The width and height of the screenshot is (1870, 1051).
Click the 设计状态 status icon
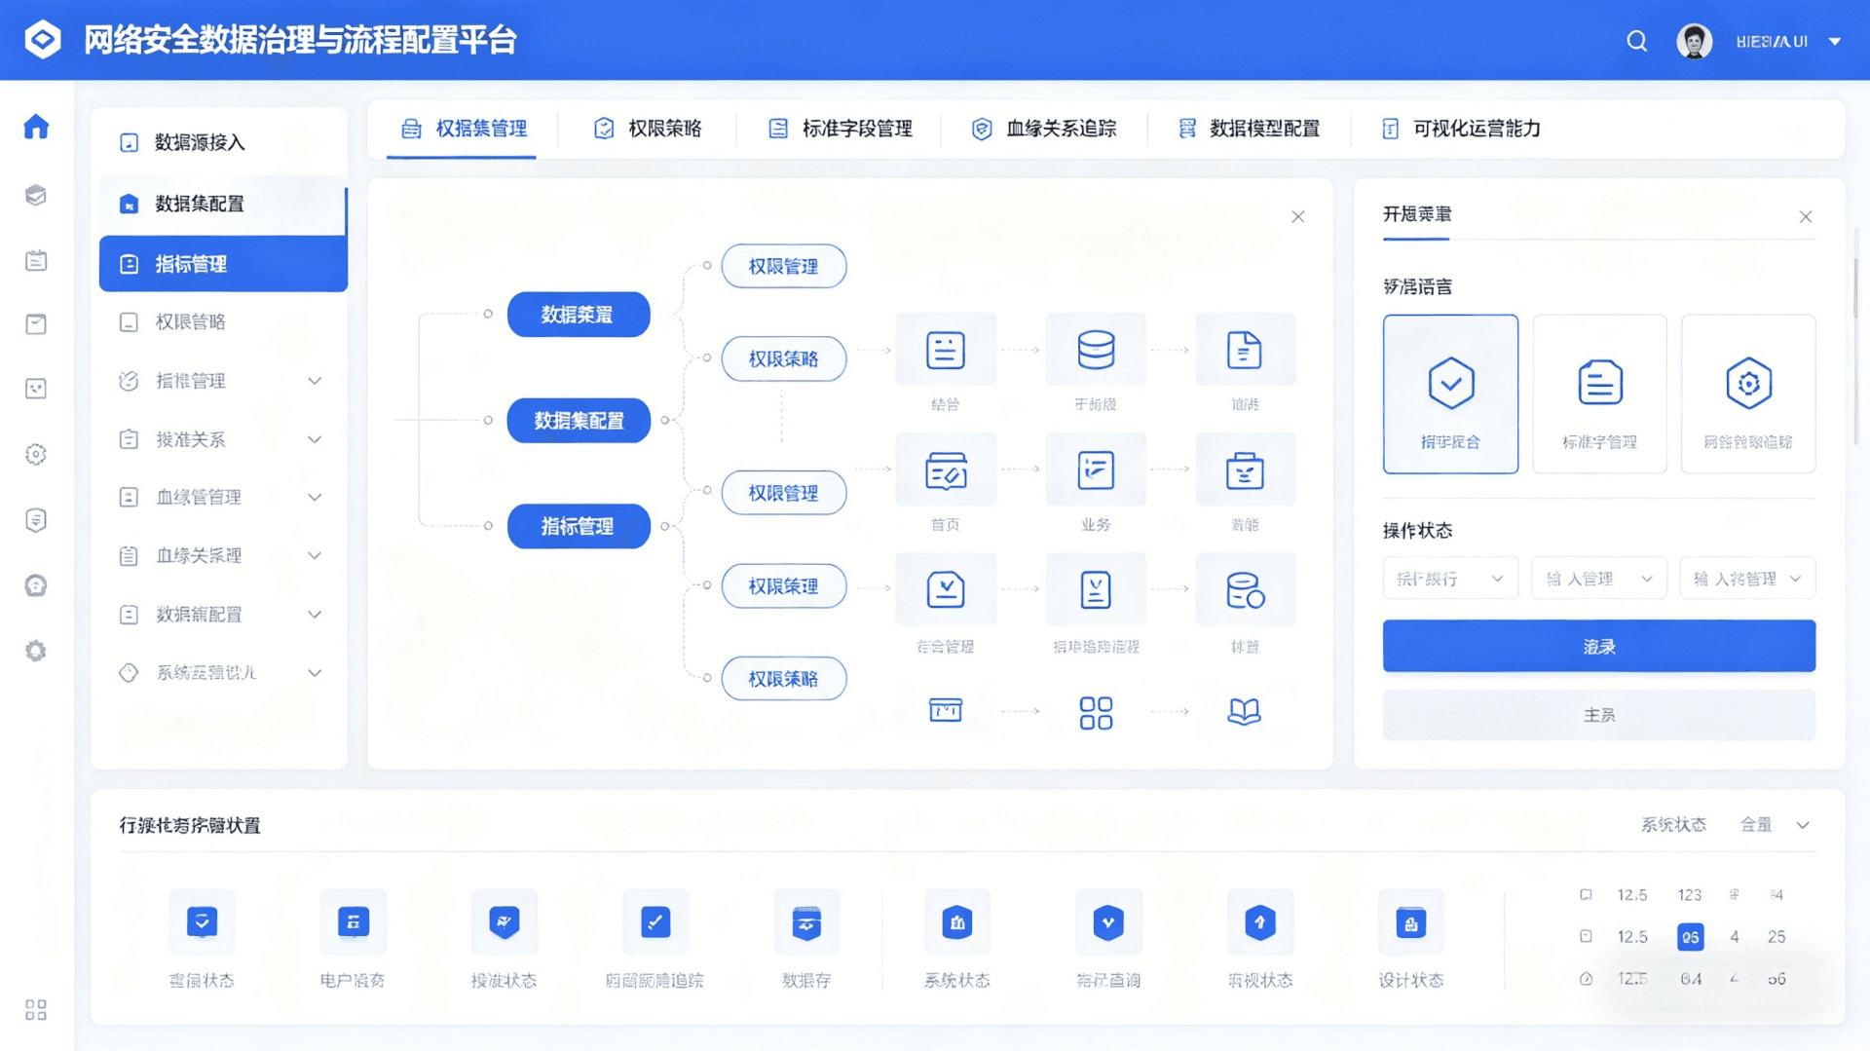click(x=1411, y=921)
